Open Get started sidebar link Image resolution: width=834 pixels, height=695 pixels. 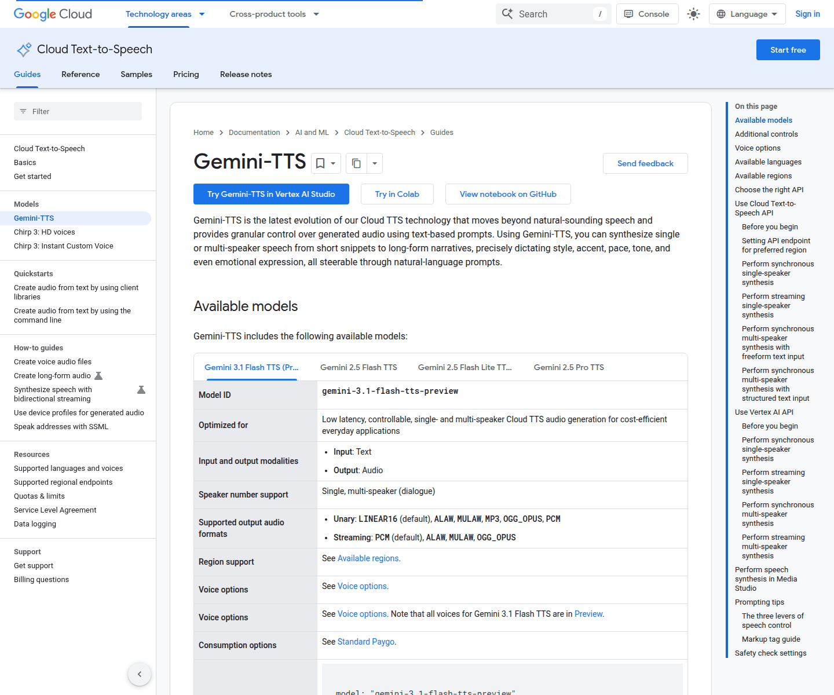pos(32,177)
